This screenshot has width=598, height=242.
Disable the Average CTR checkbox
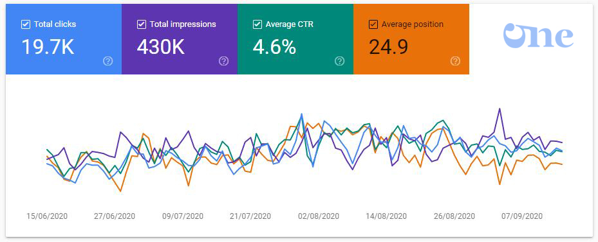[257, 24]
